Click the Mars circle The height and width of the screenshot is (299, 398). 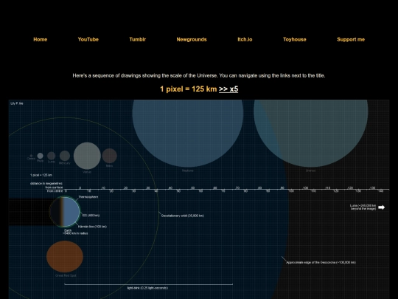[109, 156]
